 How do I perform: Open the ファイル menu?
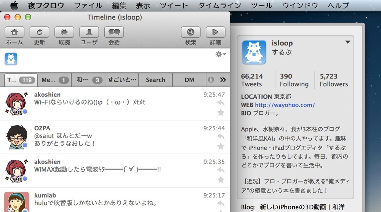(88, 5)
